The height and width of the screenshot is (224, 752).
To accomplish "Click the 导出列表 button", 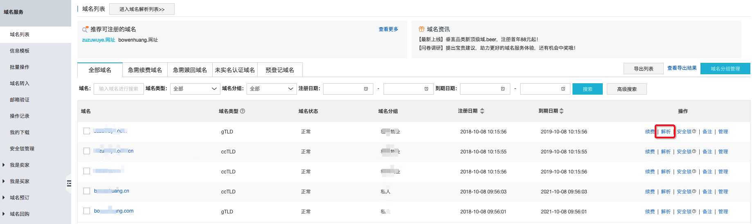I will pyautogui.click(x=644, y=69).
